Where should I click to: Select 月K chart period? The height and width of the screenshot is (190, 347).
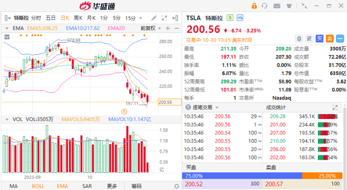click(91, 18)
